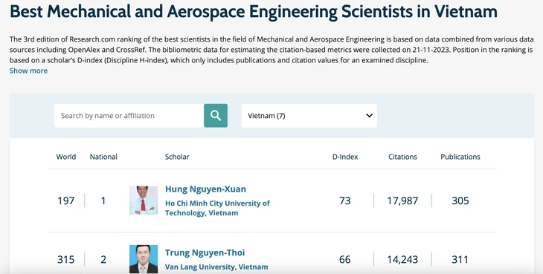Click Trung Nguyen-Thoi's profile photo
The image size is (543, 274).
(x=144, y=259)
